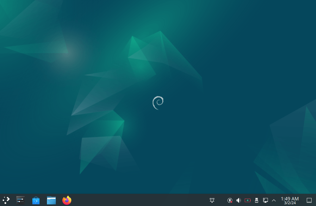316x206 pixels.
Task: Launch the Firefox web browser
Action: pos(67,200)
